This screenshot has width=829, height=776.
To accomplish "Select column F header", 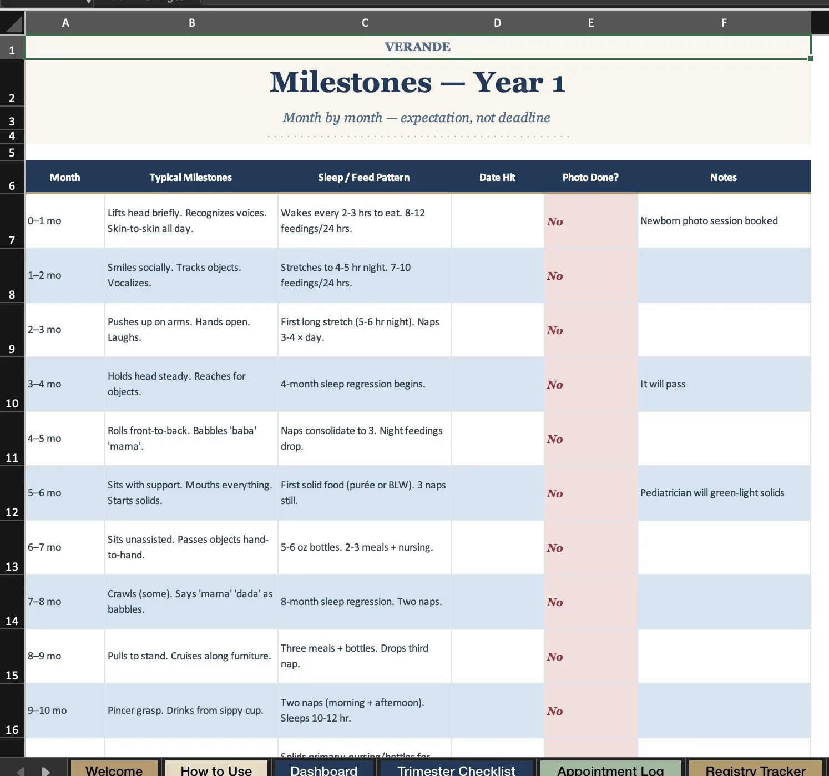I will tap(724, 23).
